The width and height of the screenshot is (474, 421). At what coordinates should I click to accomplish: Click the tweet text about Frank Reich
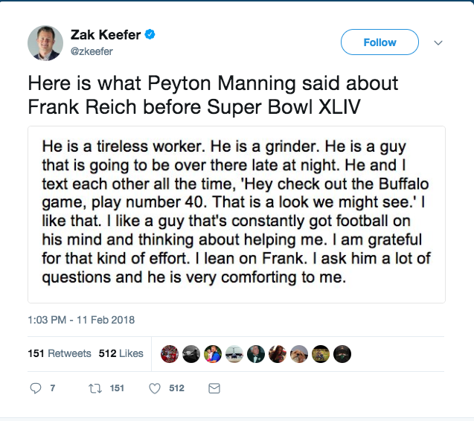coord(213,95)
